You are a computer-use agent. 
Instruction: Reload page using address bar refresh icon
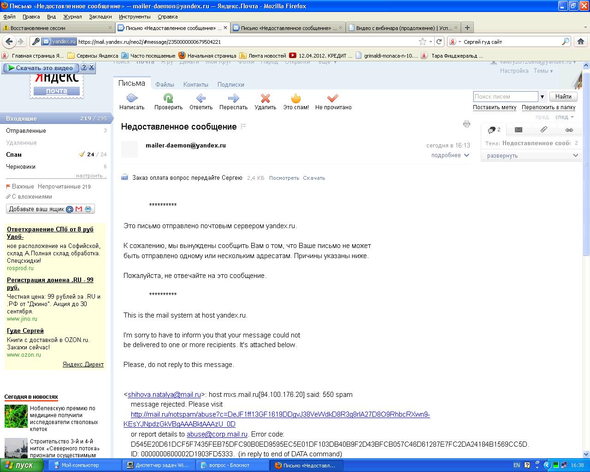pyautogui.click(x=439, y=41)
